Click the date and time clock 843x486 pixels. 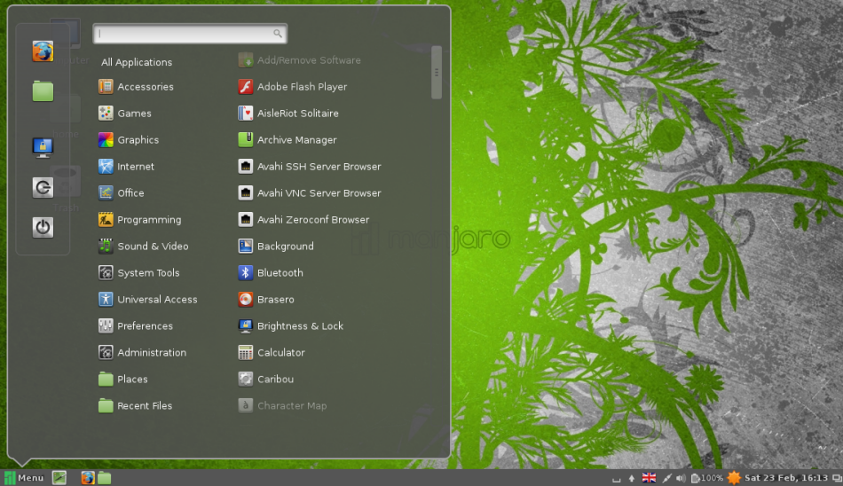pos(785,477)
